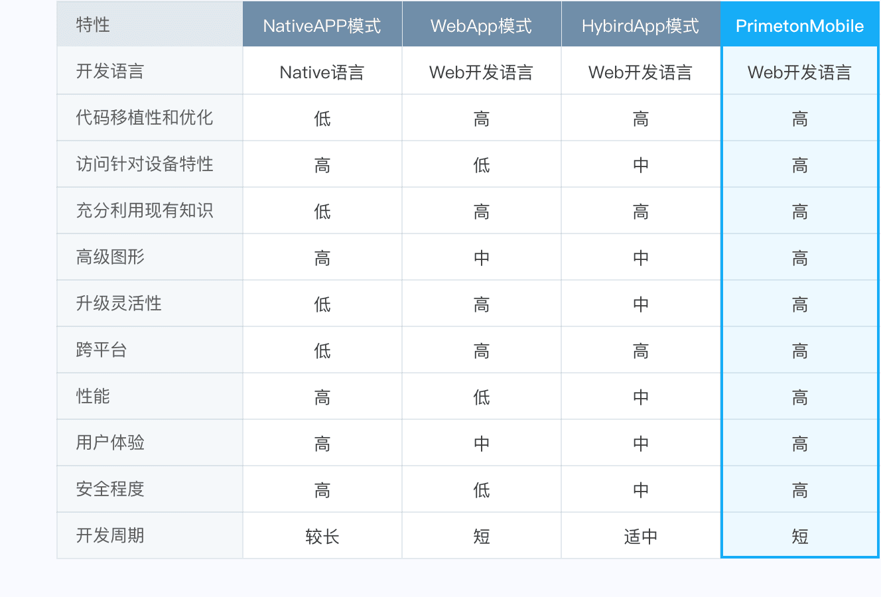Select the highlighted PrimetonMobile column header
This screenshot has height=597, width=881.
click(x=799, y=26)
